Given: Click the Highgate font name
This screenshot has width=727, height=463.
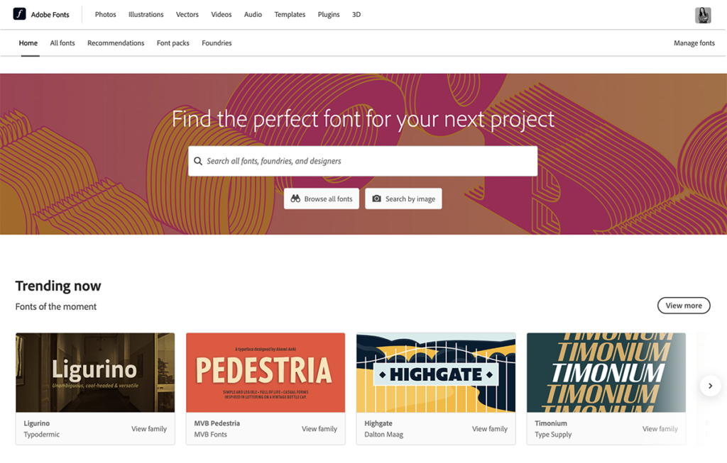Looking at the screenshot, I should (378, 423).
